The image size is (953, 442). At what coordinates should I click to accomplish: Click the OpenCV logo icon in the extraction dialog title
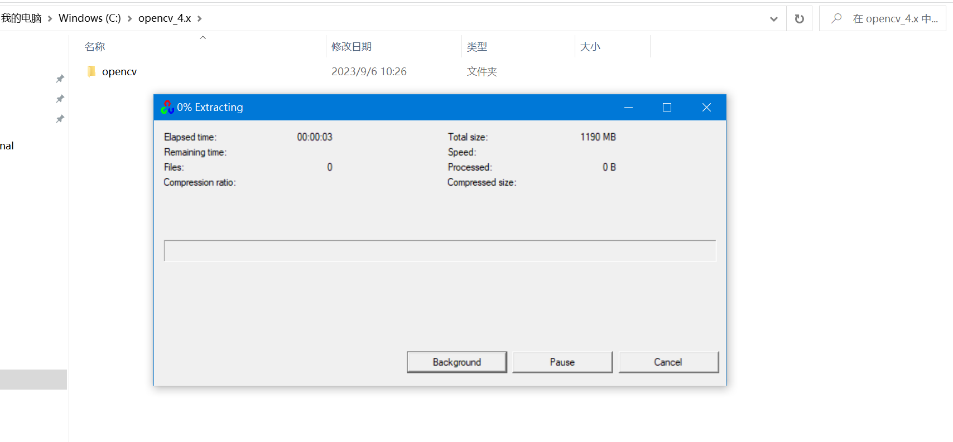point(167,107)
